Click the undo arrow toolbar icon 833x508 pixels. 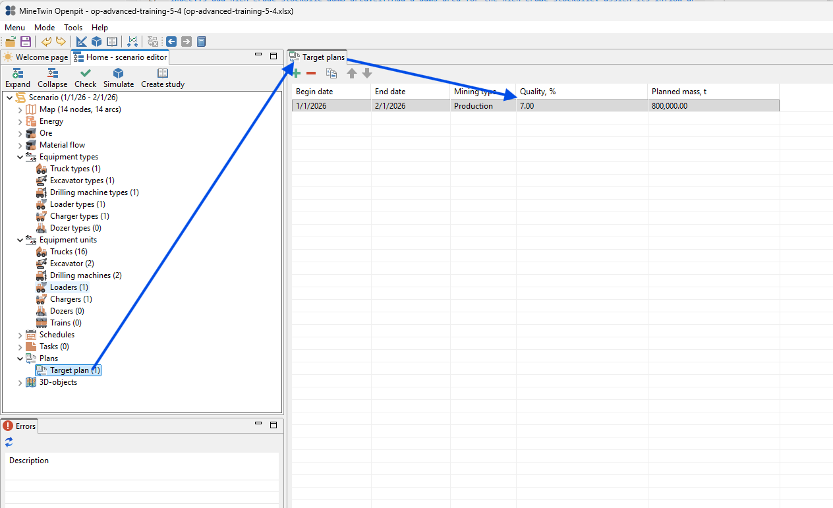(x=46, y=42)
